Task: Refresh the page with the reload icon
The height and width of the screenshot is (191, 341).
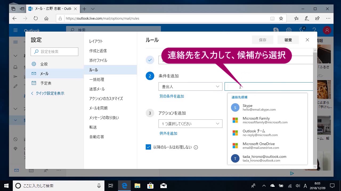Action: pyautogui.click(x=36, y=19)
